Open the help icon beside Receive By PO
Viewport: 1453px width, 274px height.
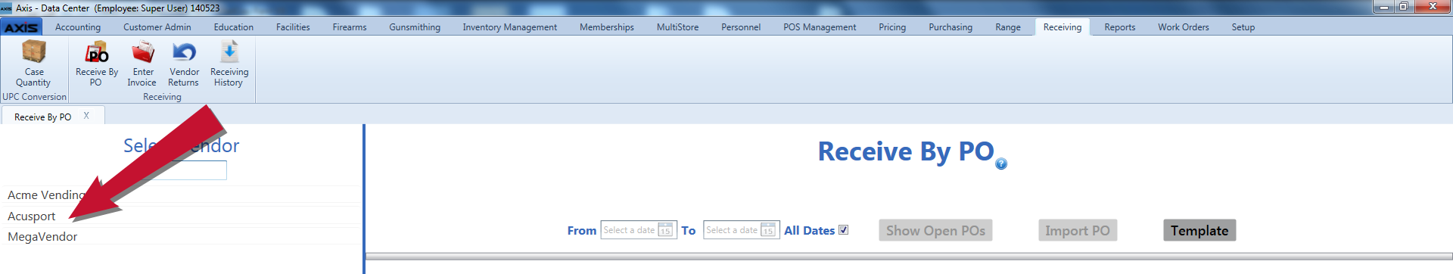1001,163
